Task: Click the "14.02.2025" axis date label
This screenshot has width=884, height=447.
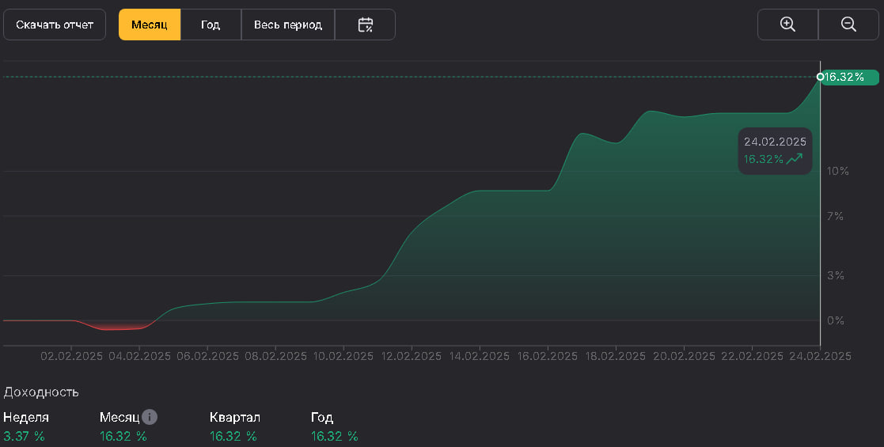Action: [480, 356]
